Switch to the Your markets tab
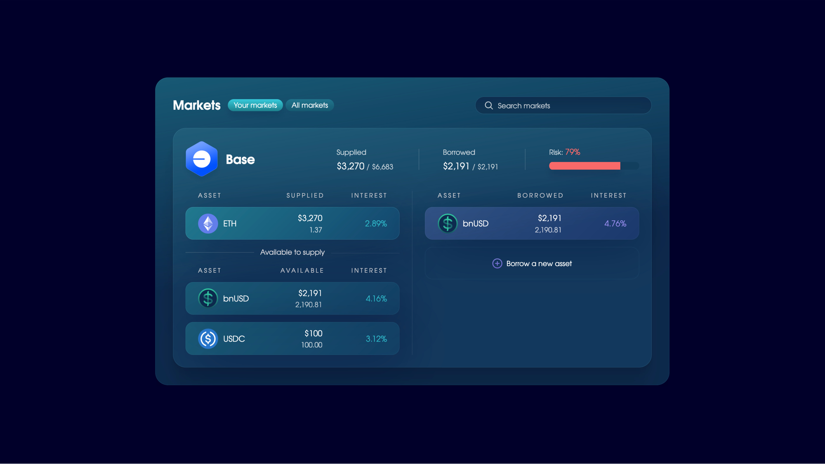Viewport: 825px width, 464px height. tap(255, 105)
